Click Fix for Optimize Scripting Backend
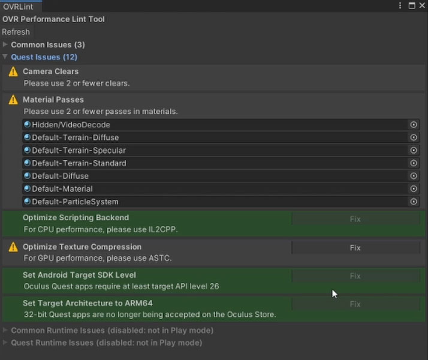The height and width of the screenshot is (360, 428). click(x=355, y=219)
